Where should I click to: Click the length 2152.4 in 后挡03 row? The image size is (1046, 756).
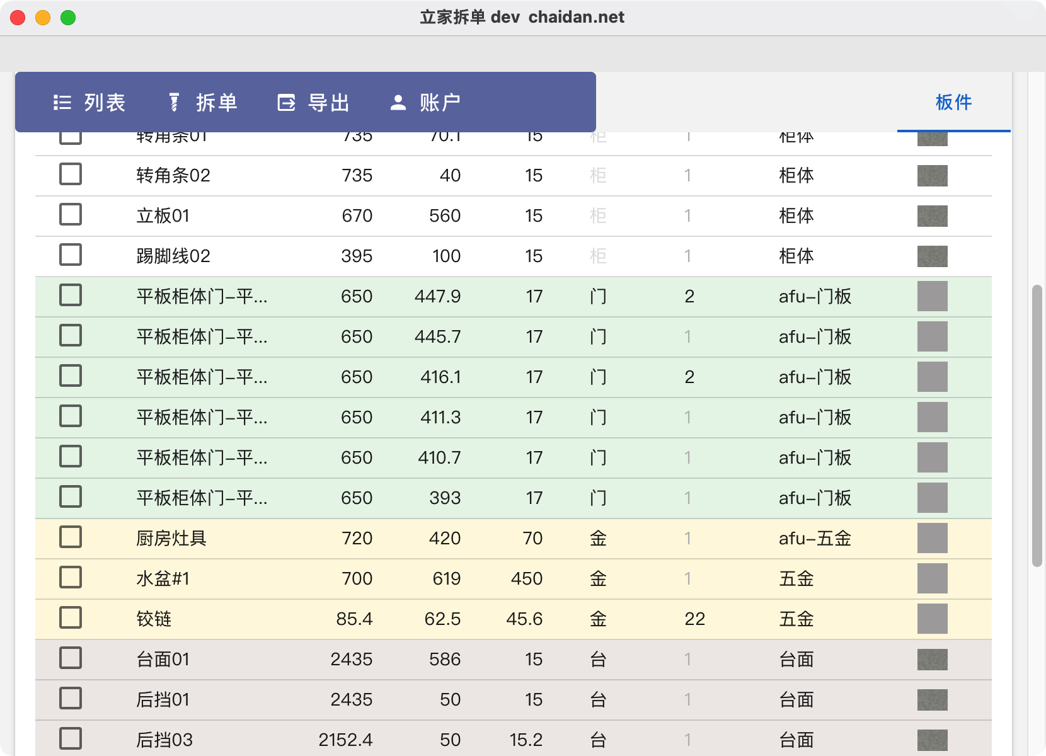(345, 740)
